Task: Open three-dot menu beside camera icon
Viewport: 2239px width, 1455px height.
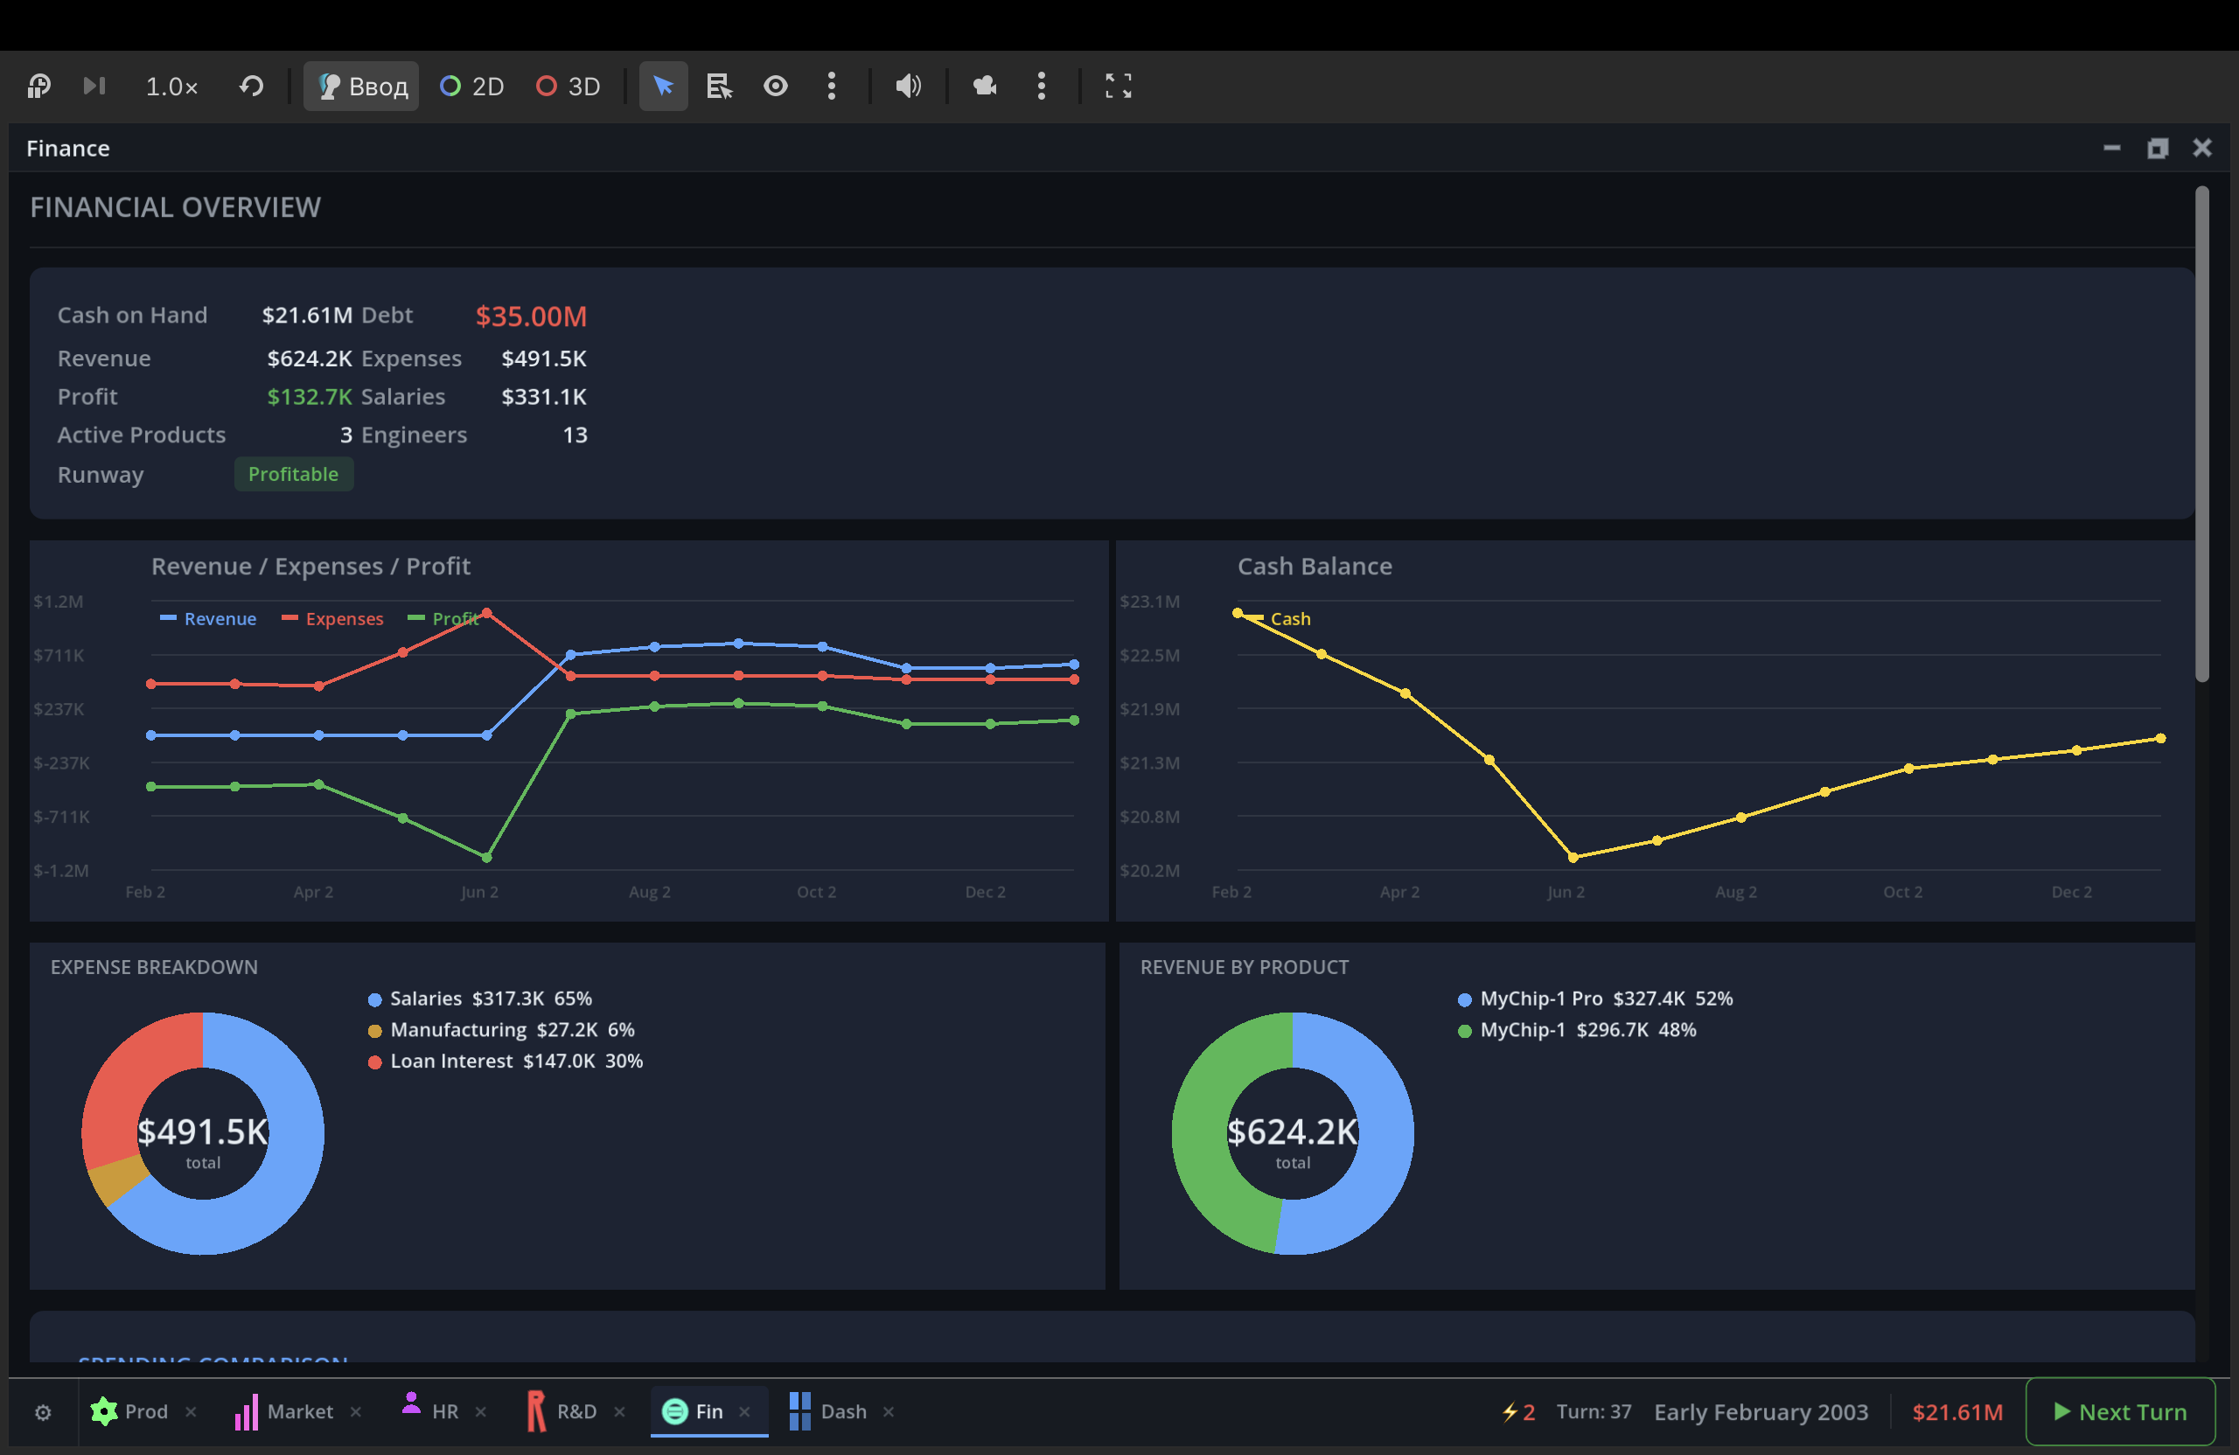Action: coord(1042,87)
